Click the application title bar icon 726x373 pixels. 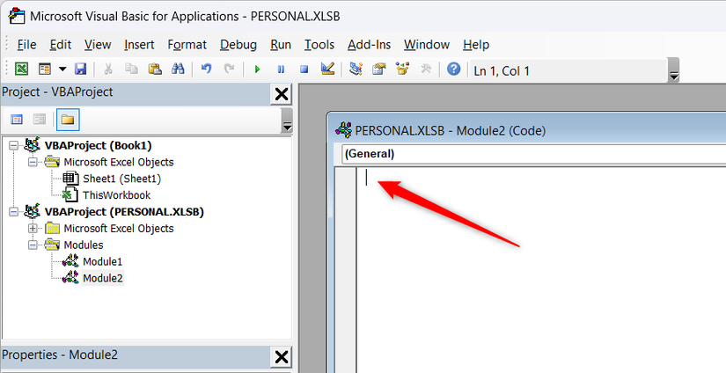17,16
